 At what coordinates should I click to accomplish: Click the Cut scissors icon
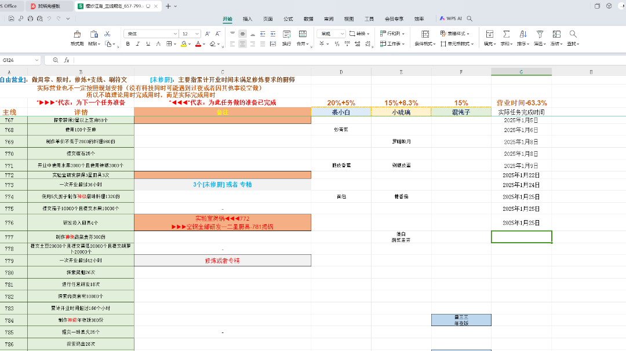click(x=107, y=34)
